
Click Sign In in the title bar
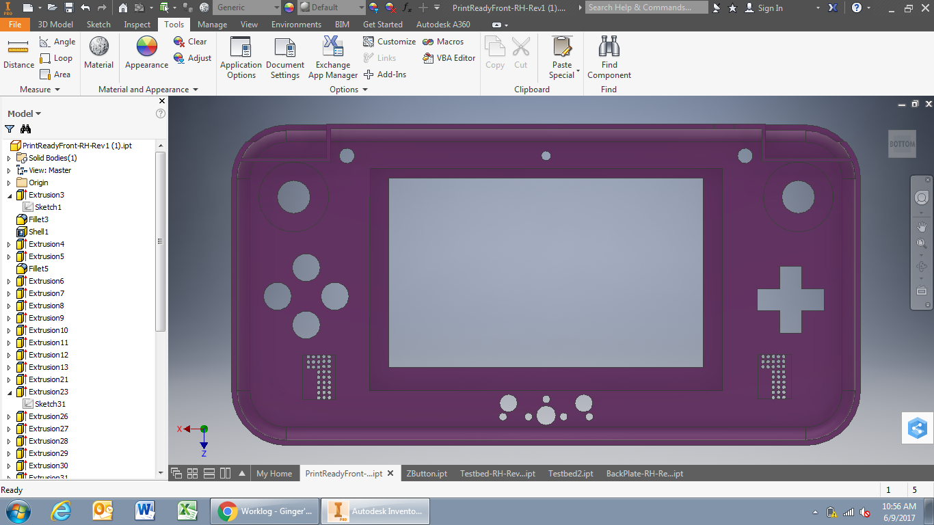click(x=763, y=8)
